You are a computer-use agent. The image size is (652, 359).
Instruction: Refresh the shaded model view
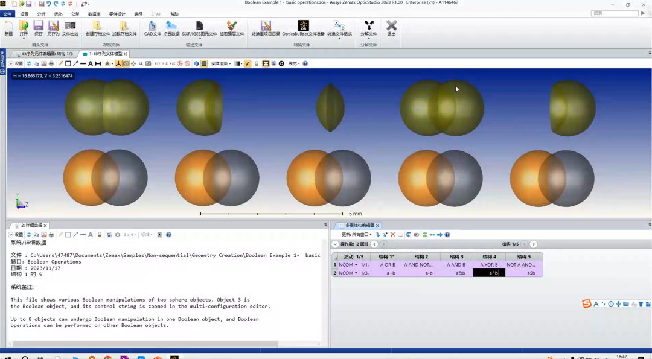coord(29,63)
